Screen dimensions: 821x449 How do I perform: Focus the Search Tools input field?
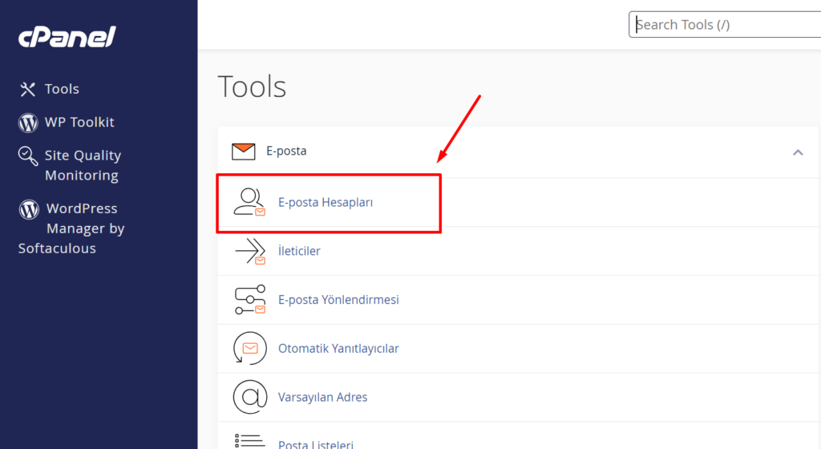coord(725,25)
